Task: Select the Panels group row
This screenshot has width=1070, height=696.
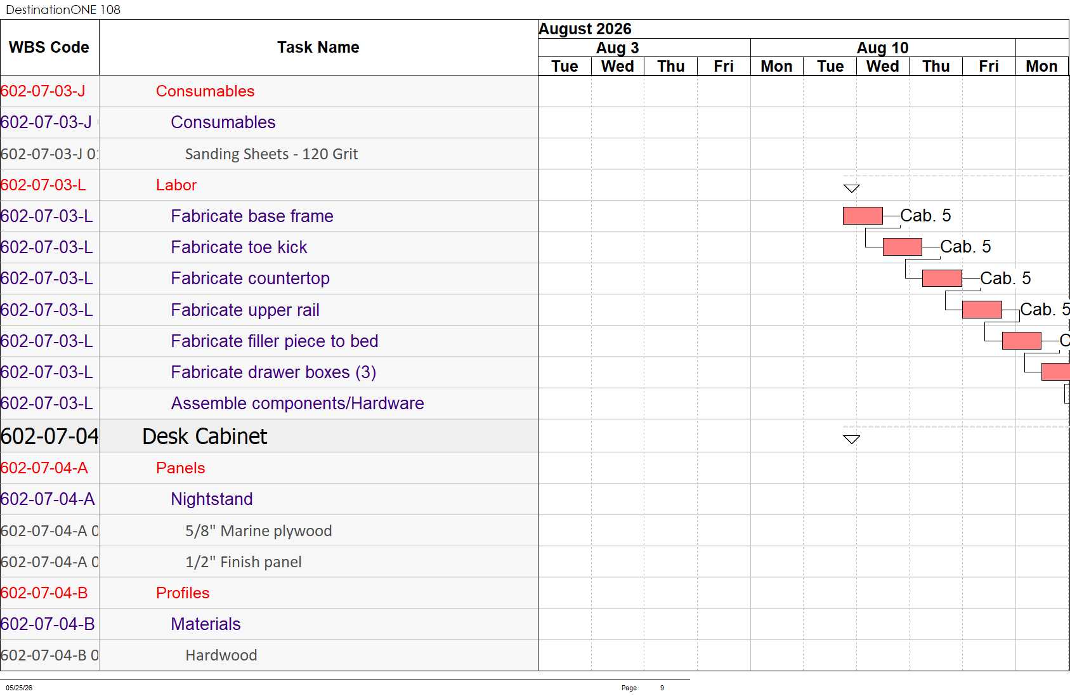Action: 269,468
